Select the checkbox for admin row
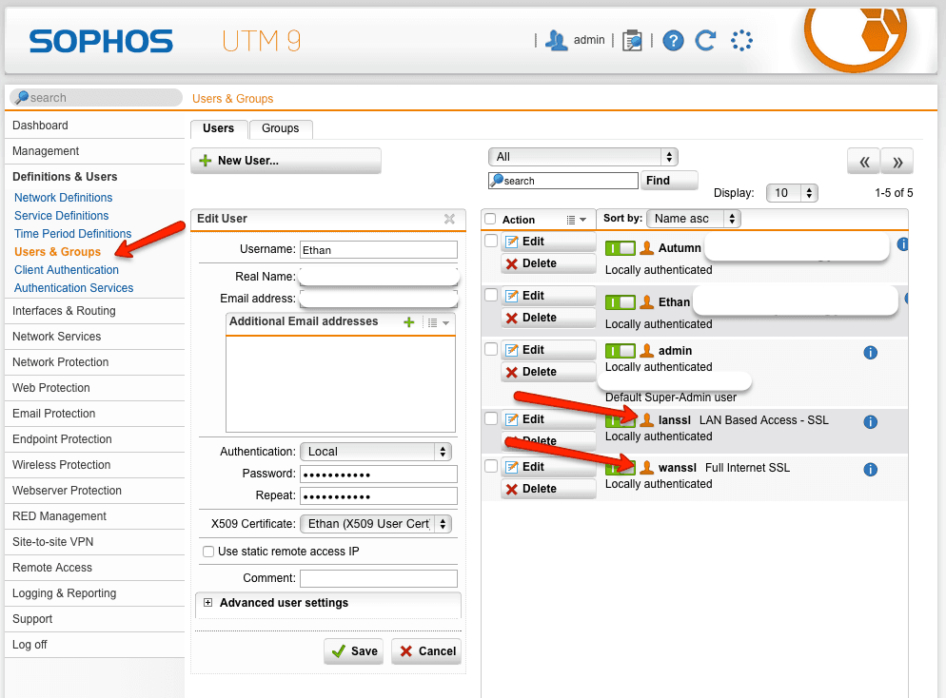 (x=491, y=349)
